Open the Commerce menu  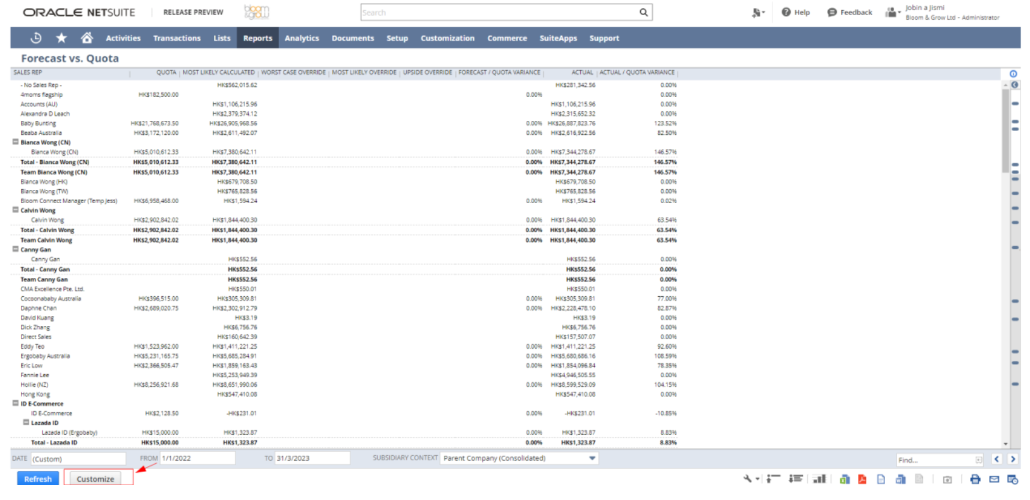pos(507,38)
